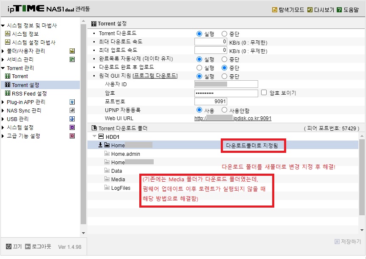The width and height of the screenshot is (366, 259).
Task: Click the 시스템 설정 마법사 chart icon
Action: click(x=8, y=42)
